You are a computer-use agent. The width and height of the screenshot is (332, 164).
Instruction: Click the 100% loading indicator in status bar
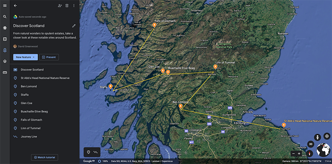[103, 161]
